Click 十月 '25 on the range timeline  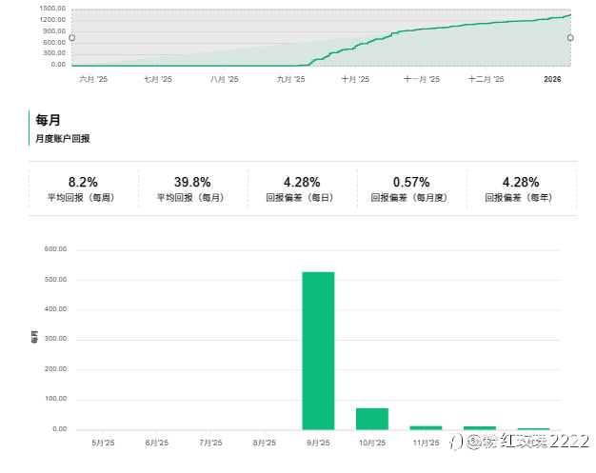coord(355,80)
